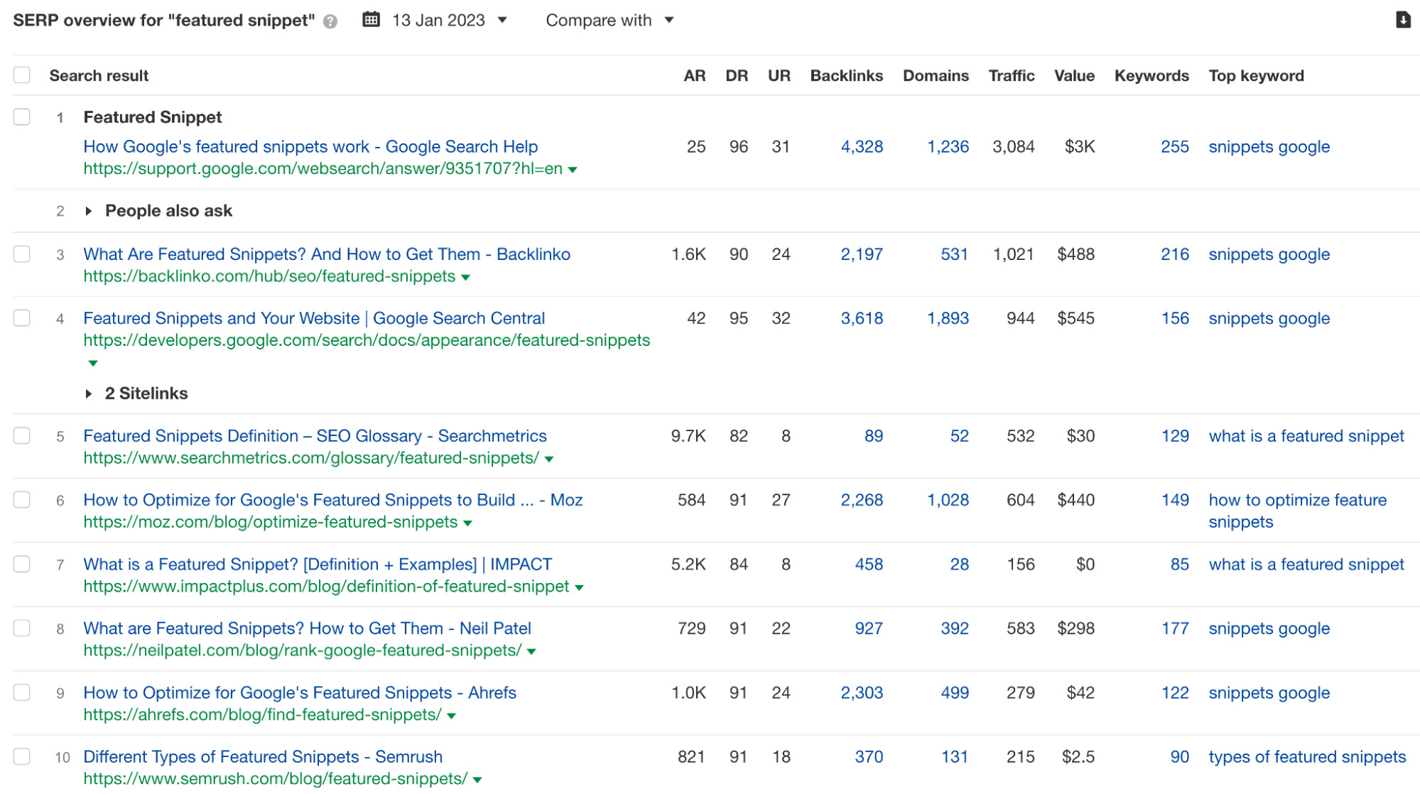Click the calendar icon next to the date
Image resolution: width=1420 pixels, height=794 pixels.
point(371,20)
